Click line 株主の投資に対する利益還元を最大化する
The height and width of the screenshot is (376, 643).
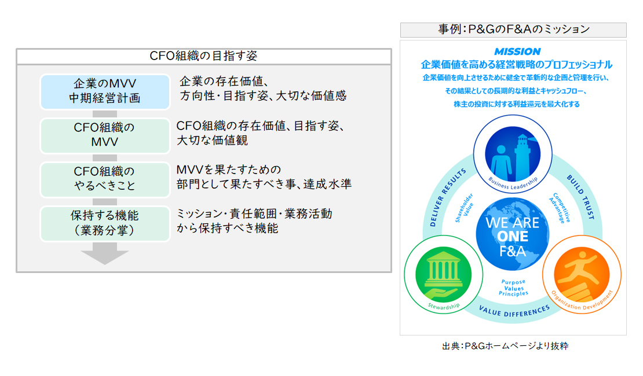[517, 105]
